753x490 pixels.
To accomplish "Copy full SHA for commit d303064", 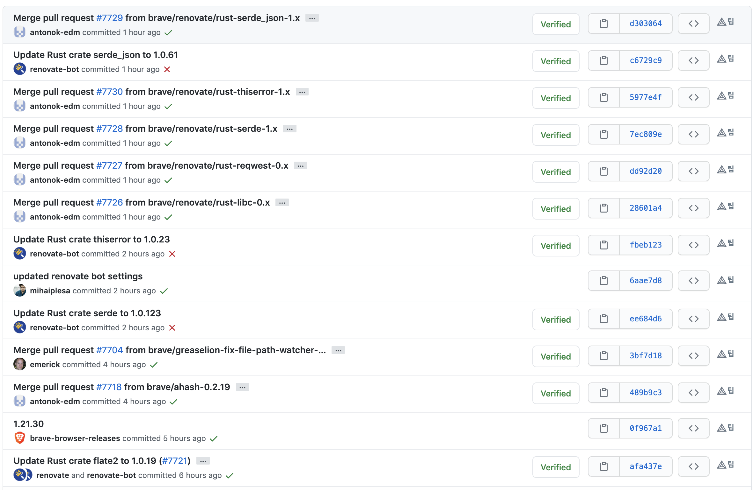I will tap(603, 24).
